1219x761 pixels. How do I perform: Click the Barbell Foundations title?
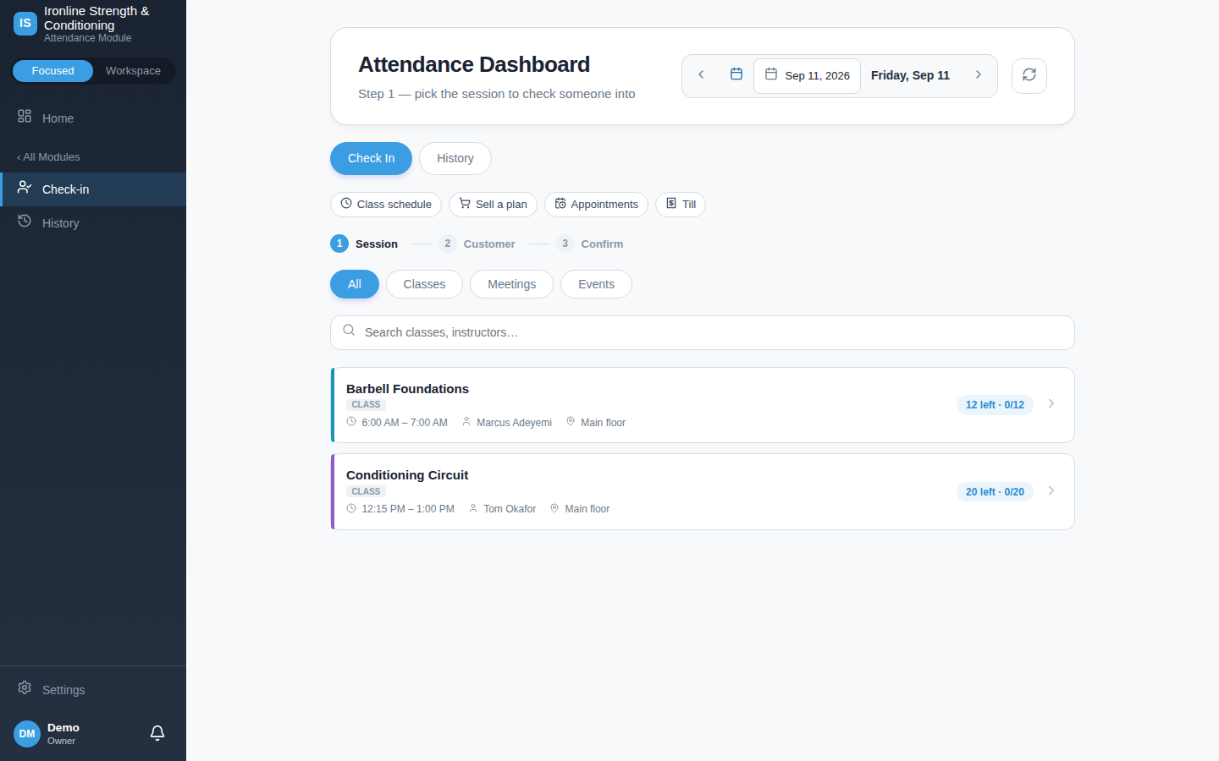pyautogui.click(x=407, y=389)
